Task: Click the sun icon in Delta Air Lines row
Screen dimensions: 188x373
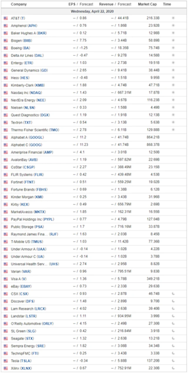Action: pos(173,55)
